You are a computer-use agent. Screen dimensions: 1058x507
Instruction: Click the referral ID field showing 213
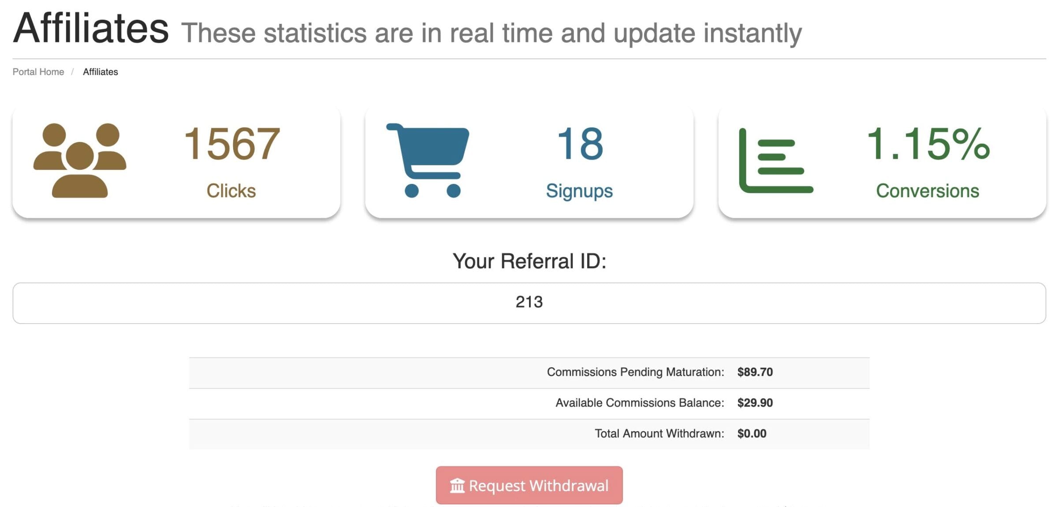(529, 302)
